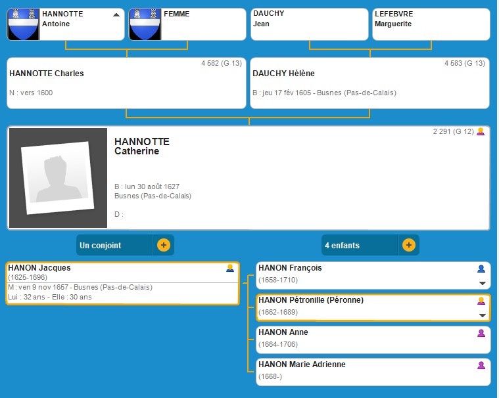Viewport: 499px width, 398px height.
Task: Click the coat of arms beside HANNOTTE Antoine
Action: 24,24
